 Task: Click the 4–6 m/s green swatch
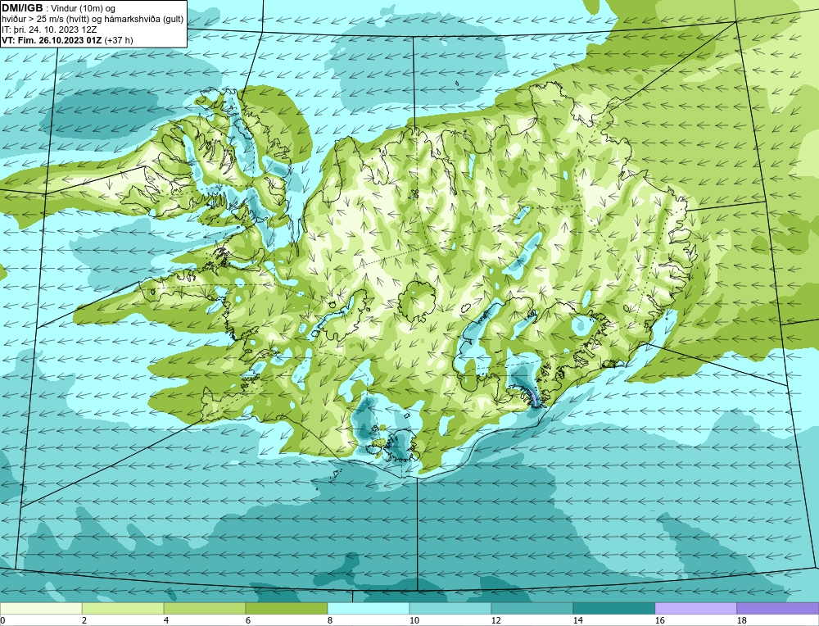[x=205, y=608]
